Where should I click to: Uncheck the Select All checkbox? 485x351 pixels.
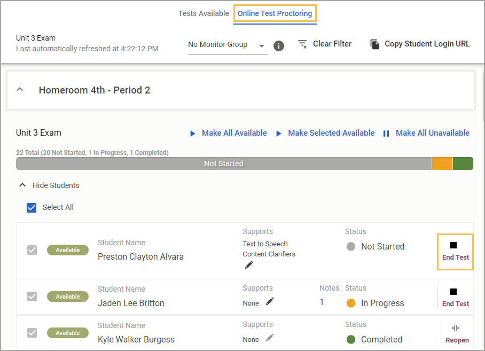[32, 207]
